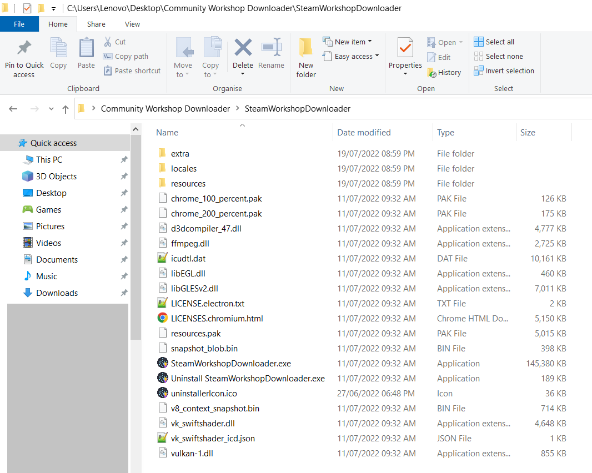Unpin Desktop using its pin icon
Viewport: 592px width, 473px height.
(124, 193)
